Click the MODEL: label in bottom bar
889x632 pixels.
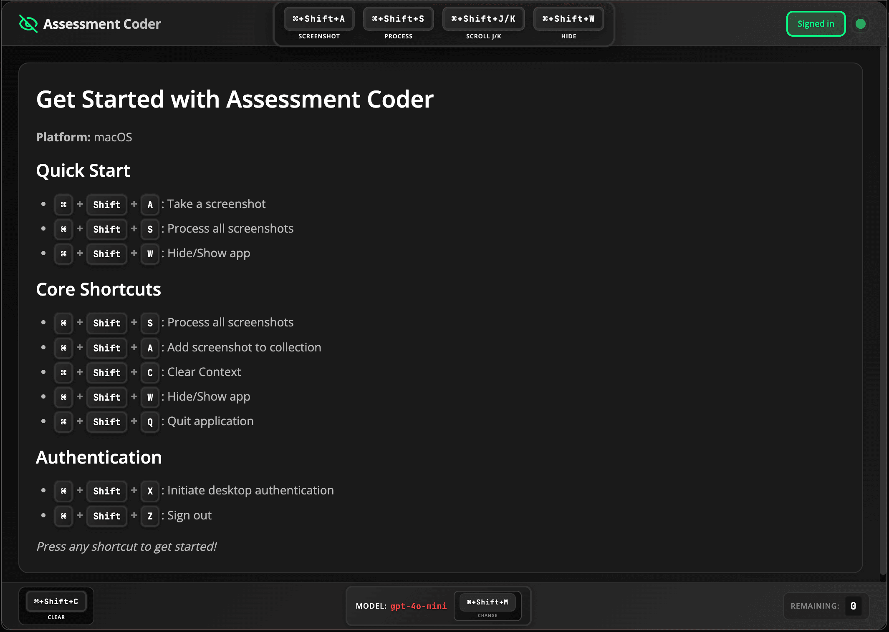pos(371,606)
